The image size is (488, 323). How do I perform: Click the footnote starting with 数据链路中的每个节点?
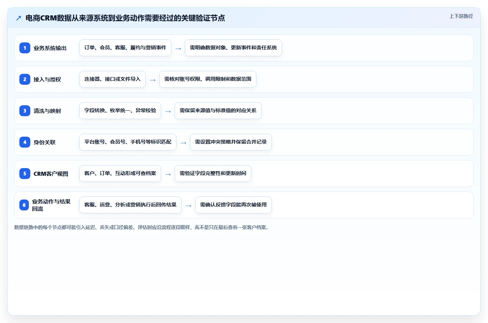click(x=142, y=227)
